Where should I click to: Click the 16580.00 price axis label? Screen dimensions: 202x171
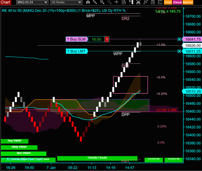[x=193, y=64]
